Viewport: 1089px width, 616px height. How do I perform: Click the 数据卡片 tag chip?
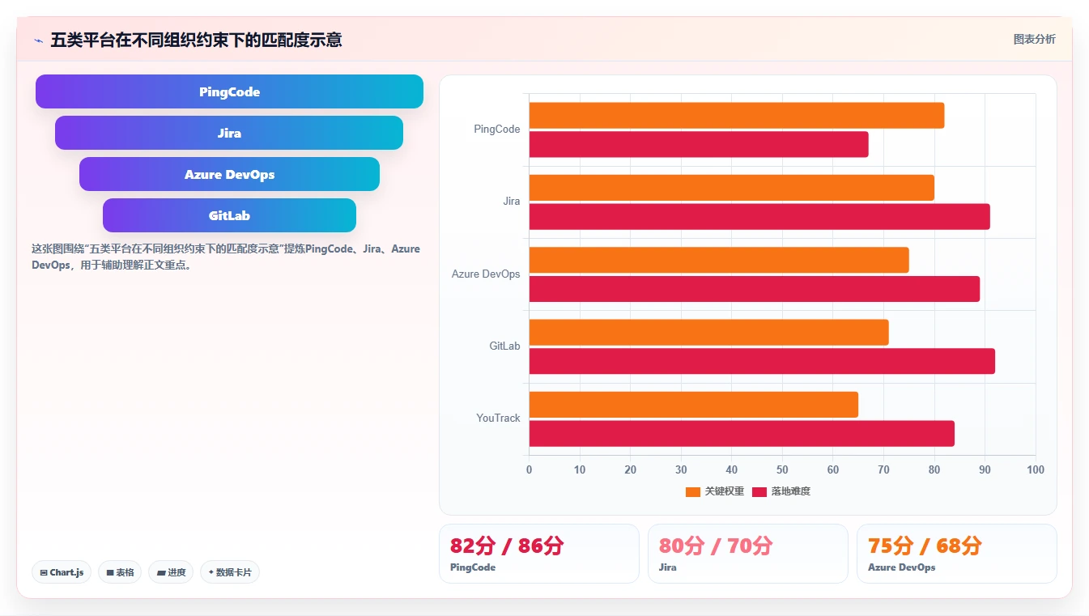[x=230, y=572]
